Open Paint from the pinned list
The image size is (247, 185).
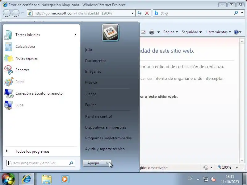[x=41, y=82]
